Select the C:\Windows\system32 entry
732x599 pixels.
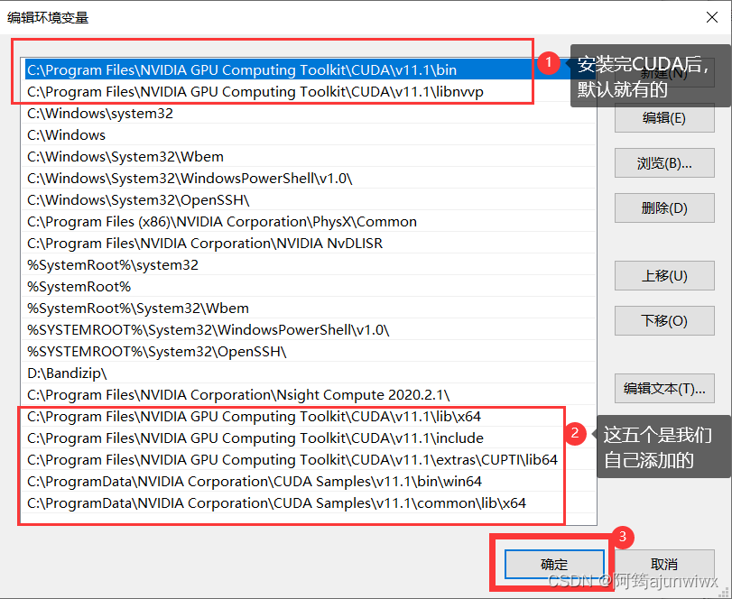pyautogui.click(x=308, y=114)
